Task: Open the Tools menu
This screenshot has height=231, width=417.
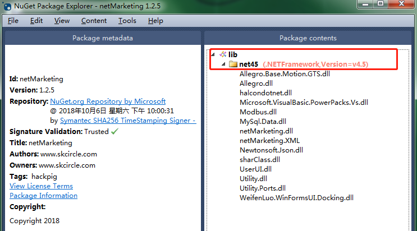Action: pyautogui.click(x=127, y=21)
